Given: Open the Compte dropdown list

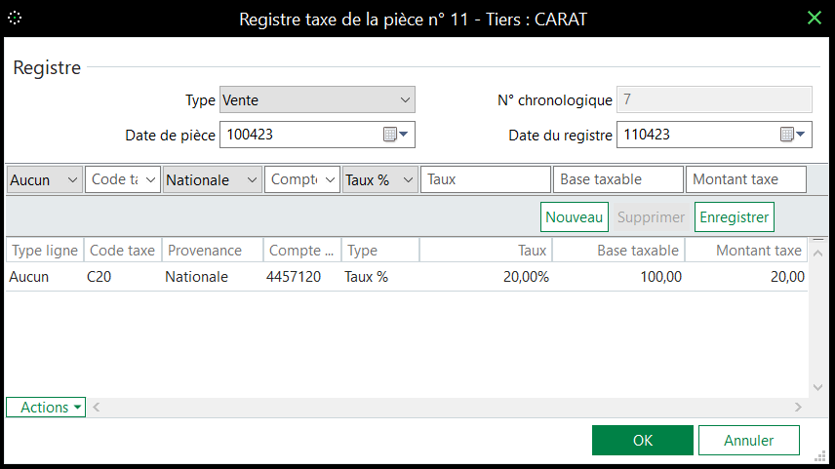Looking at the screenshot, I should coord(330,179).
